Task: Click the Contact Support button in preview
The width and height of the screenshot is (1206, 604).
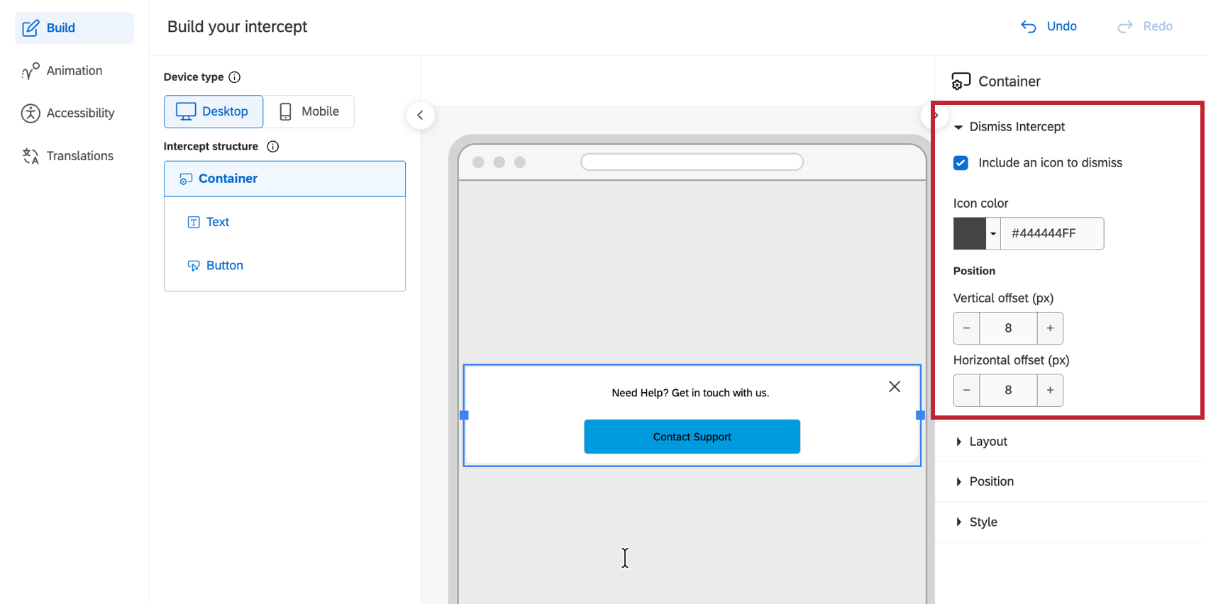Action: click(692, 437)
